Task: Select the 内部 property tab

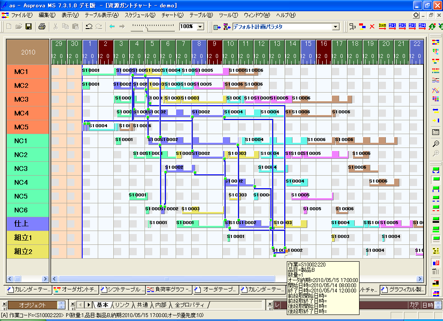Action: click(161, 305)
